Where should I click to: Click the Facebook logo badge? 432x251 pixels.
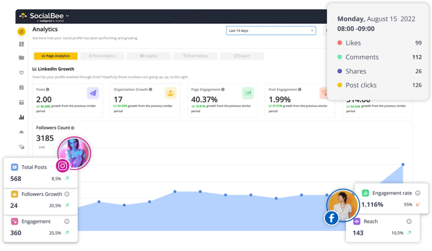pos(332,218)
